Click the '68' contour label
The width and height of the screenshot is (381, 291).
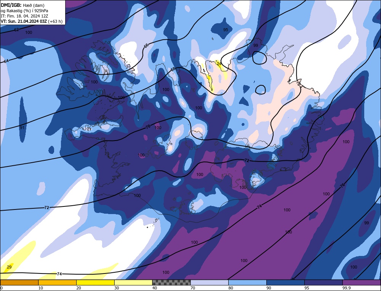[x=173, y=69]
